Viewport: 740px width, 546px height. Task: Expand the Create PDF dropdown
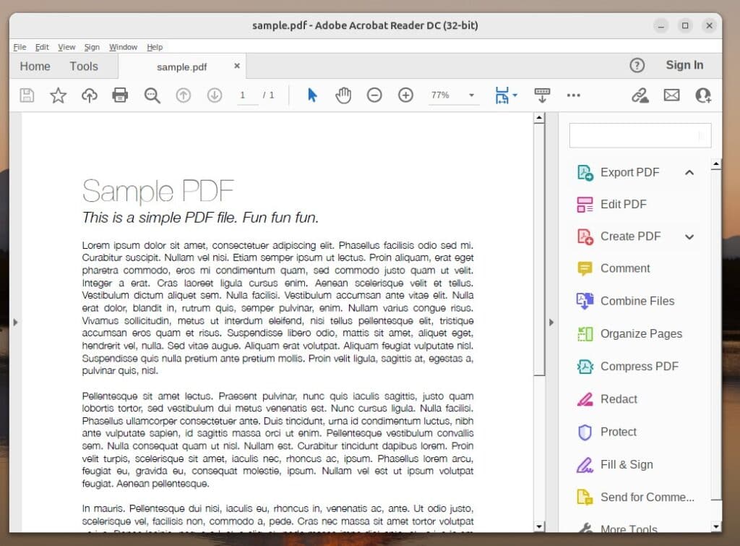689,236
